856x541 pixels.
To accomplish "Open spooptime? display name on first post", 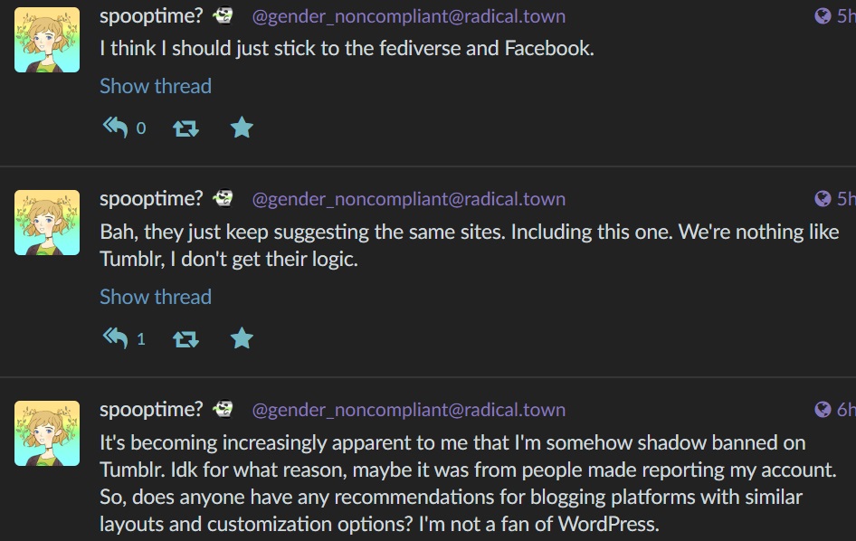I will coord(151,16).
